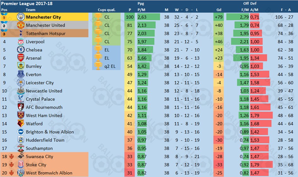
Task: Select the Liverpool club crest icon
Action: point(21,42)
